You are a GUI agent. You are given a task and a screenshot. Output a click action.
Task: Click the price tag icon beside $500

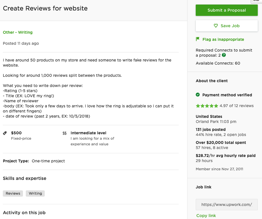point(5,133)
